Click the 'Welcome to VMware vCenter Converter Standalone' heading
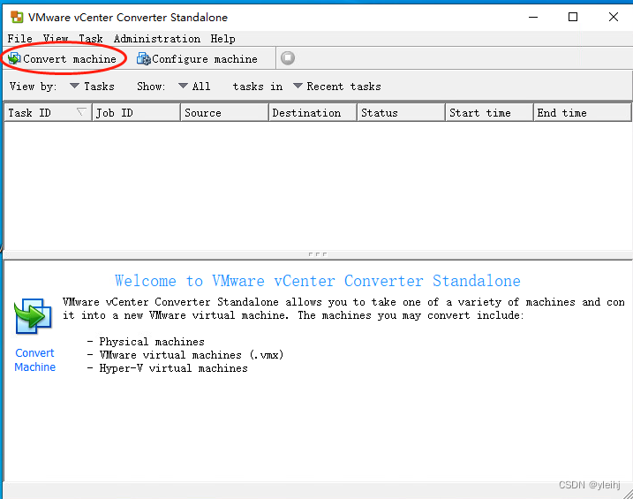The height and width of the screenshot is (499, 633). click(x=318, y=281)
